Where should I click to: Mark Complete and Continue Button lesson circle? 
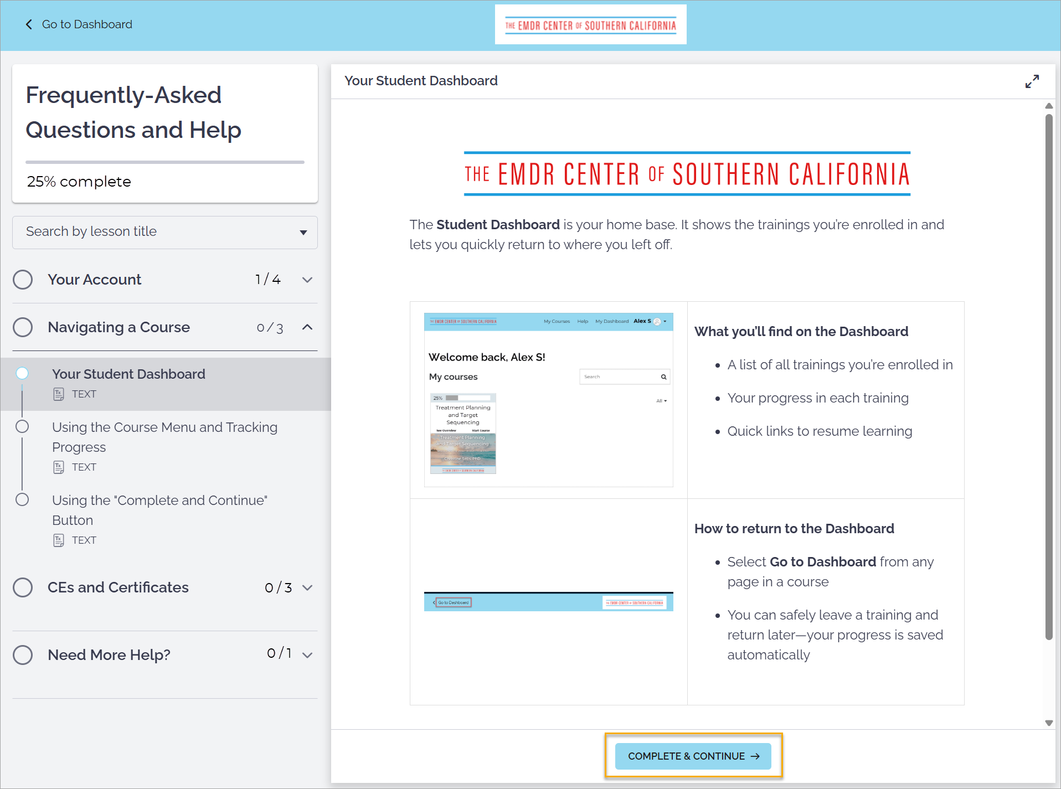tap(22, 499)
